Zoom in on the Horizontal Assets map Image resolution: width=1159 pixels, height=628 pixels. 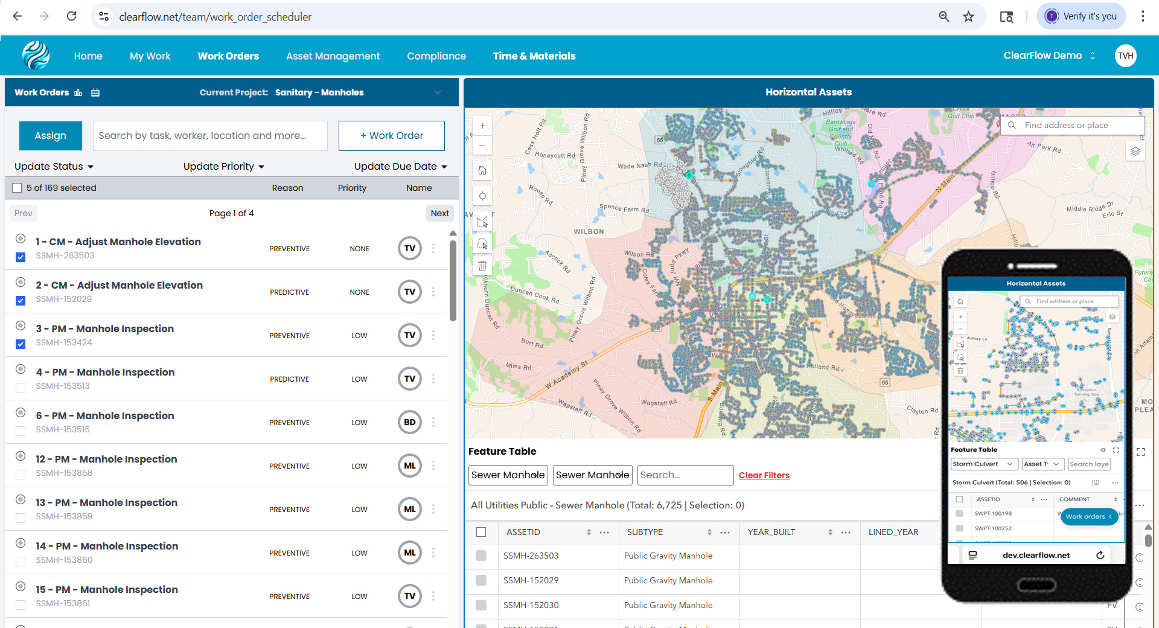pyautogui.click(x=482, y=126)
